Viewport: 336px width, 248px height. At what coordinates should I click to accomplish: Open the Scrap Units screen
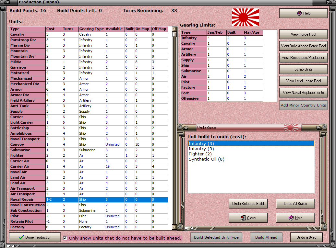point(303,69)
